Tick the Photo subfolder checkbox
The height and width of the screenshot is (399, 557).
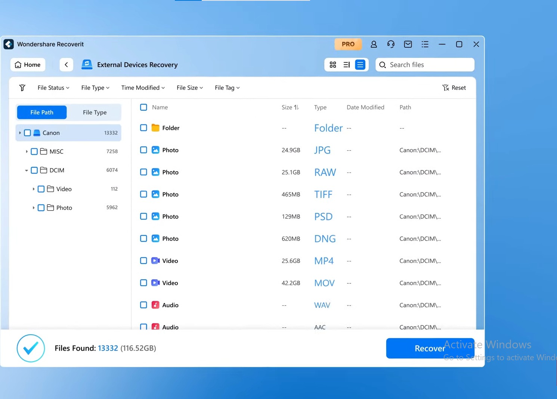tap(41, 208)
